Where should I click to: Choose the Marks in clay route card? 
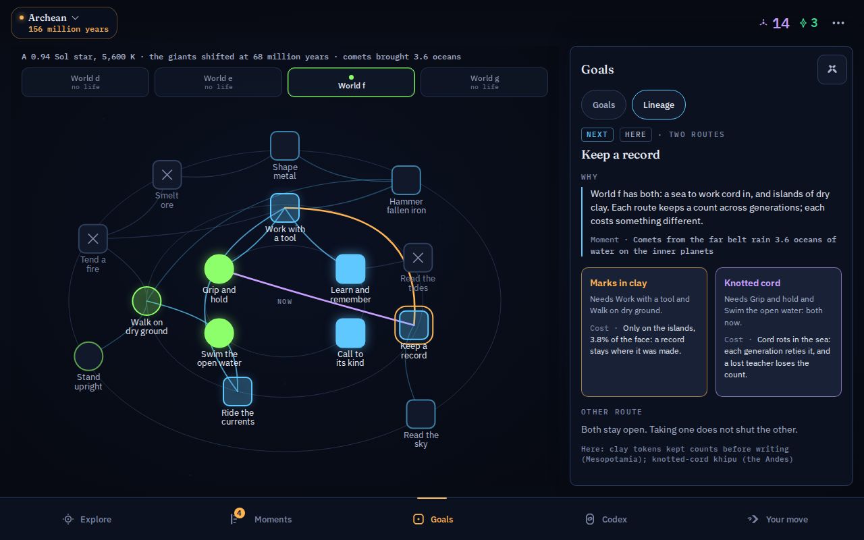[x=644, y=332]
